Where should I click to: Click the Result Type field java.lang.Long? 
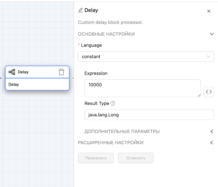click(149, 115)
